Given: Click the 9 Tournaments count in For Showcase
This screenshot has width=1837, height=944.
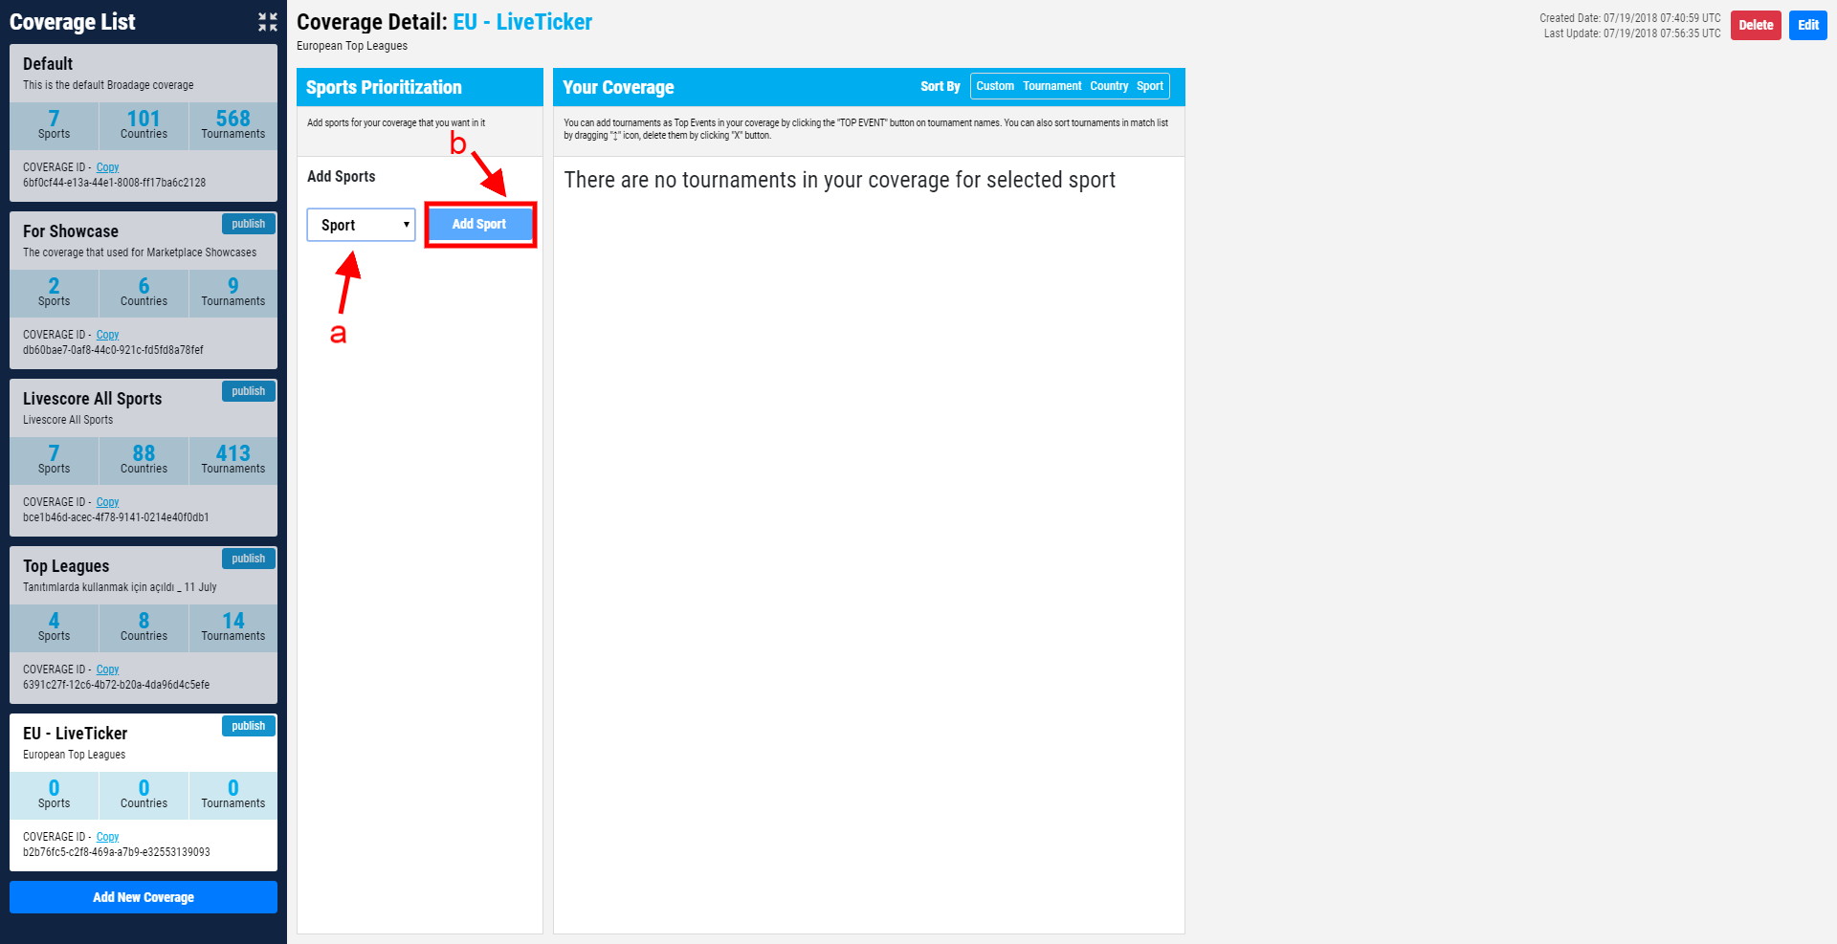Looking at the screenshot, I should point(232,293).
